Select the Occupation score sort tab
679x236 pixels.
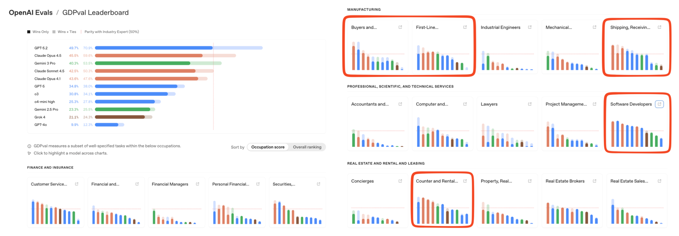click(267, 147)
